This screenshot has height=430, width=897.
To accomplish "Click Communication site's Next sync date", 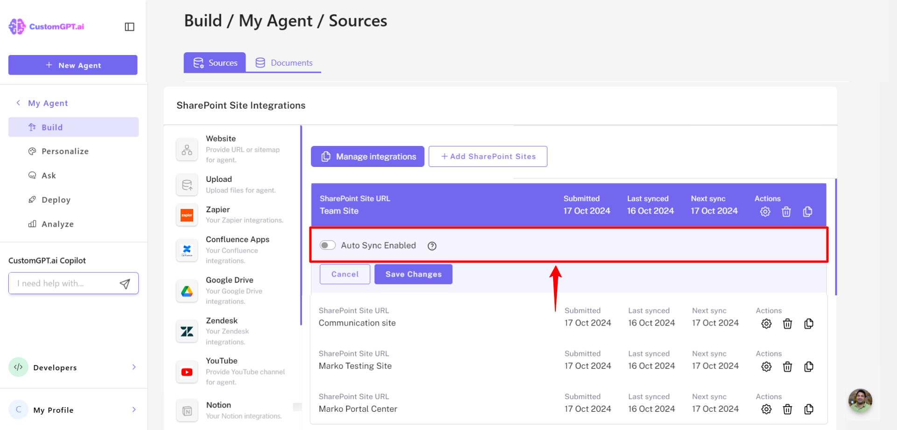I will (x=715, y=323).
